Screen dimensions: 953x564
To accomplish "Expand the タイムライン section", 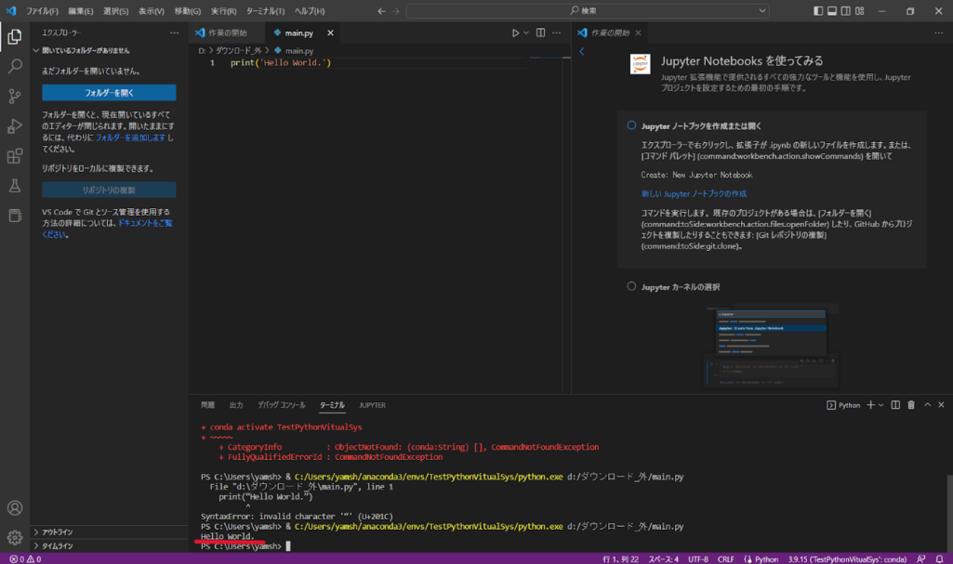I will pos(58,546).
